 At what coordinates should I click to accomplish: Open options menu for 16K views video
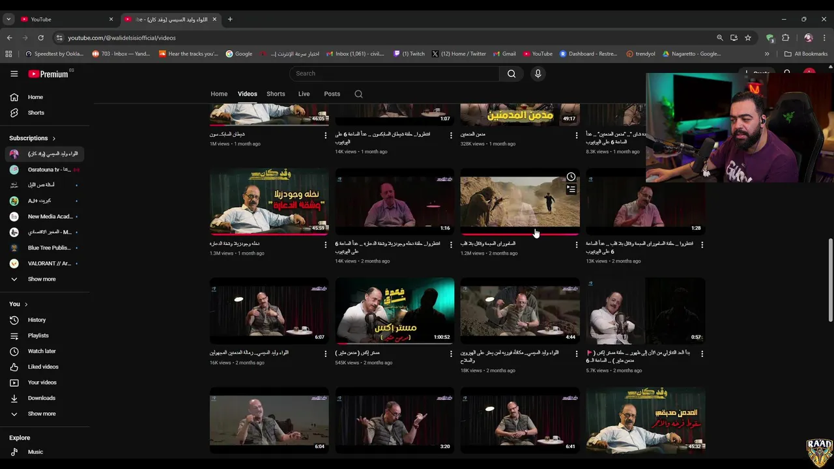pyautogui.click(x=326, y=354)
